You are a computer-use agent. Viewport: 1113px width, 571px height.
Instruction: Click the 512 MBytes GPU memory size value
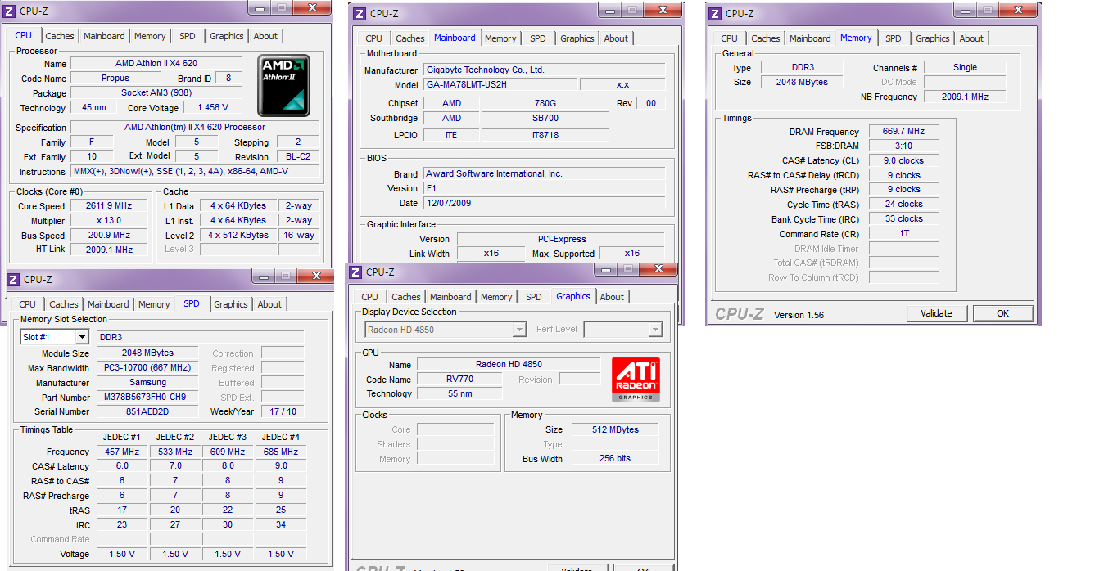click(x=615, y=429)
